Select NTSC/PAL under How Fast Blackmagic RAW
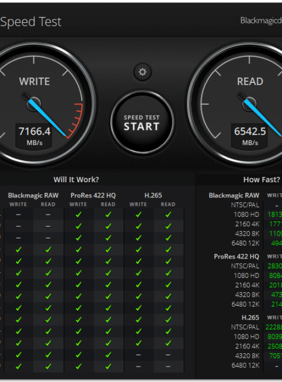 point(245,205)
